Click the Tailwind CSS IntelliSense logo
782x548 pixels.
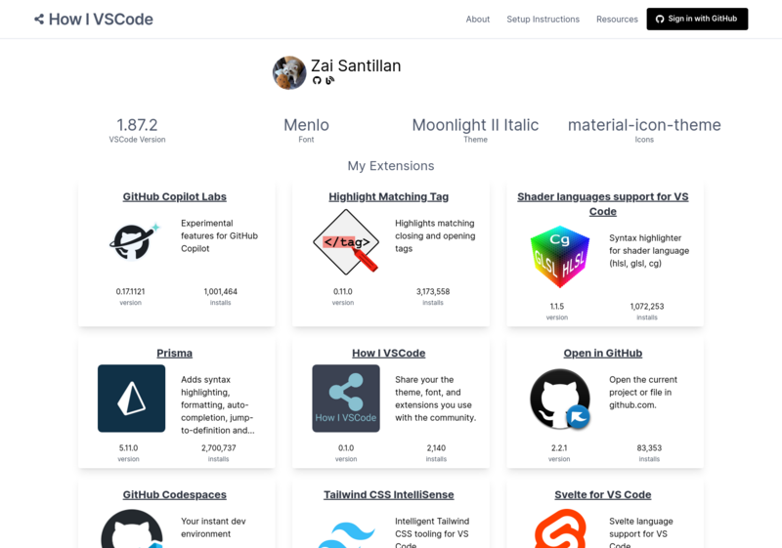click(x=346, y=534)
